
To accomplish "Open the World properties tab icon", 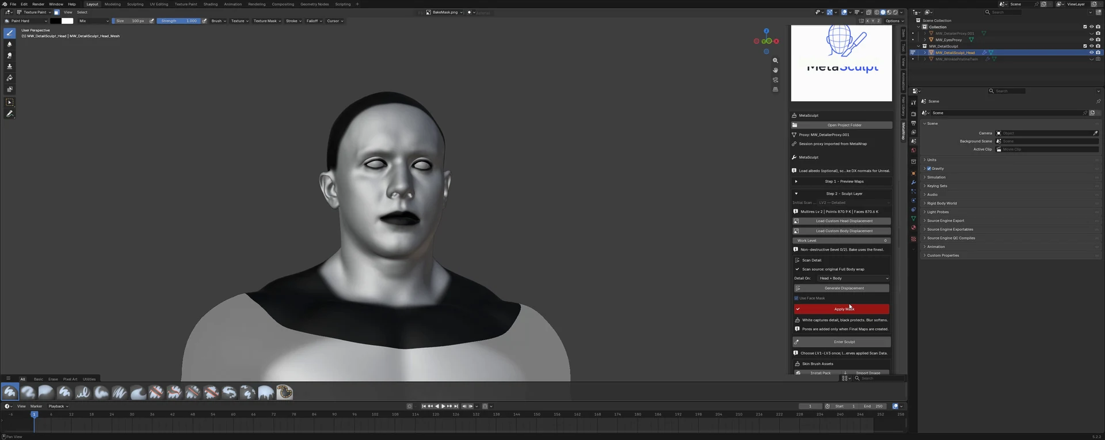I will coord(913,150).
